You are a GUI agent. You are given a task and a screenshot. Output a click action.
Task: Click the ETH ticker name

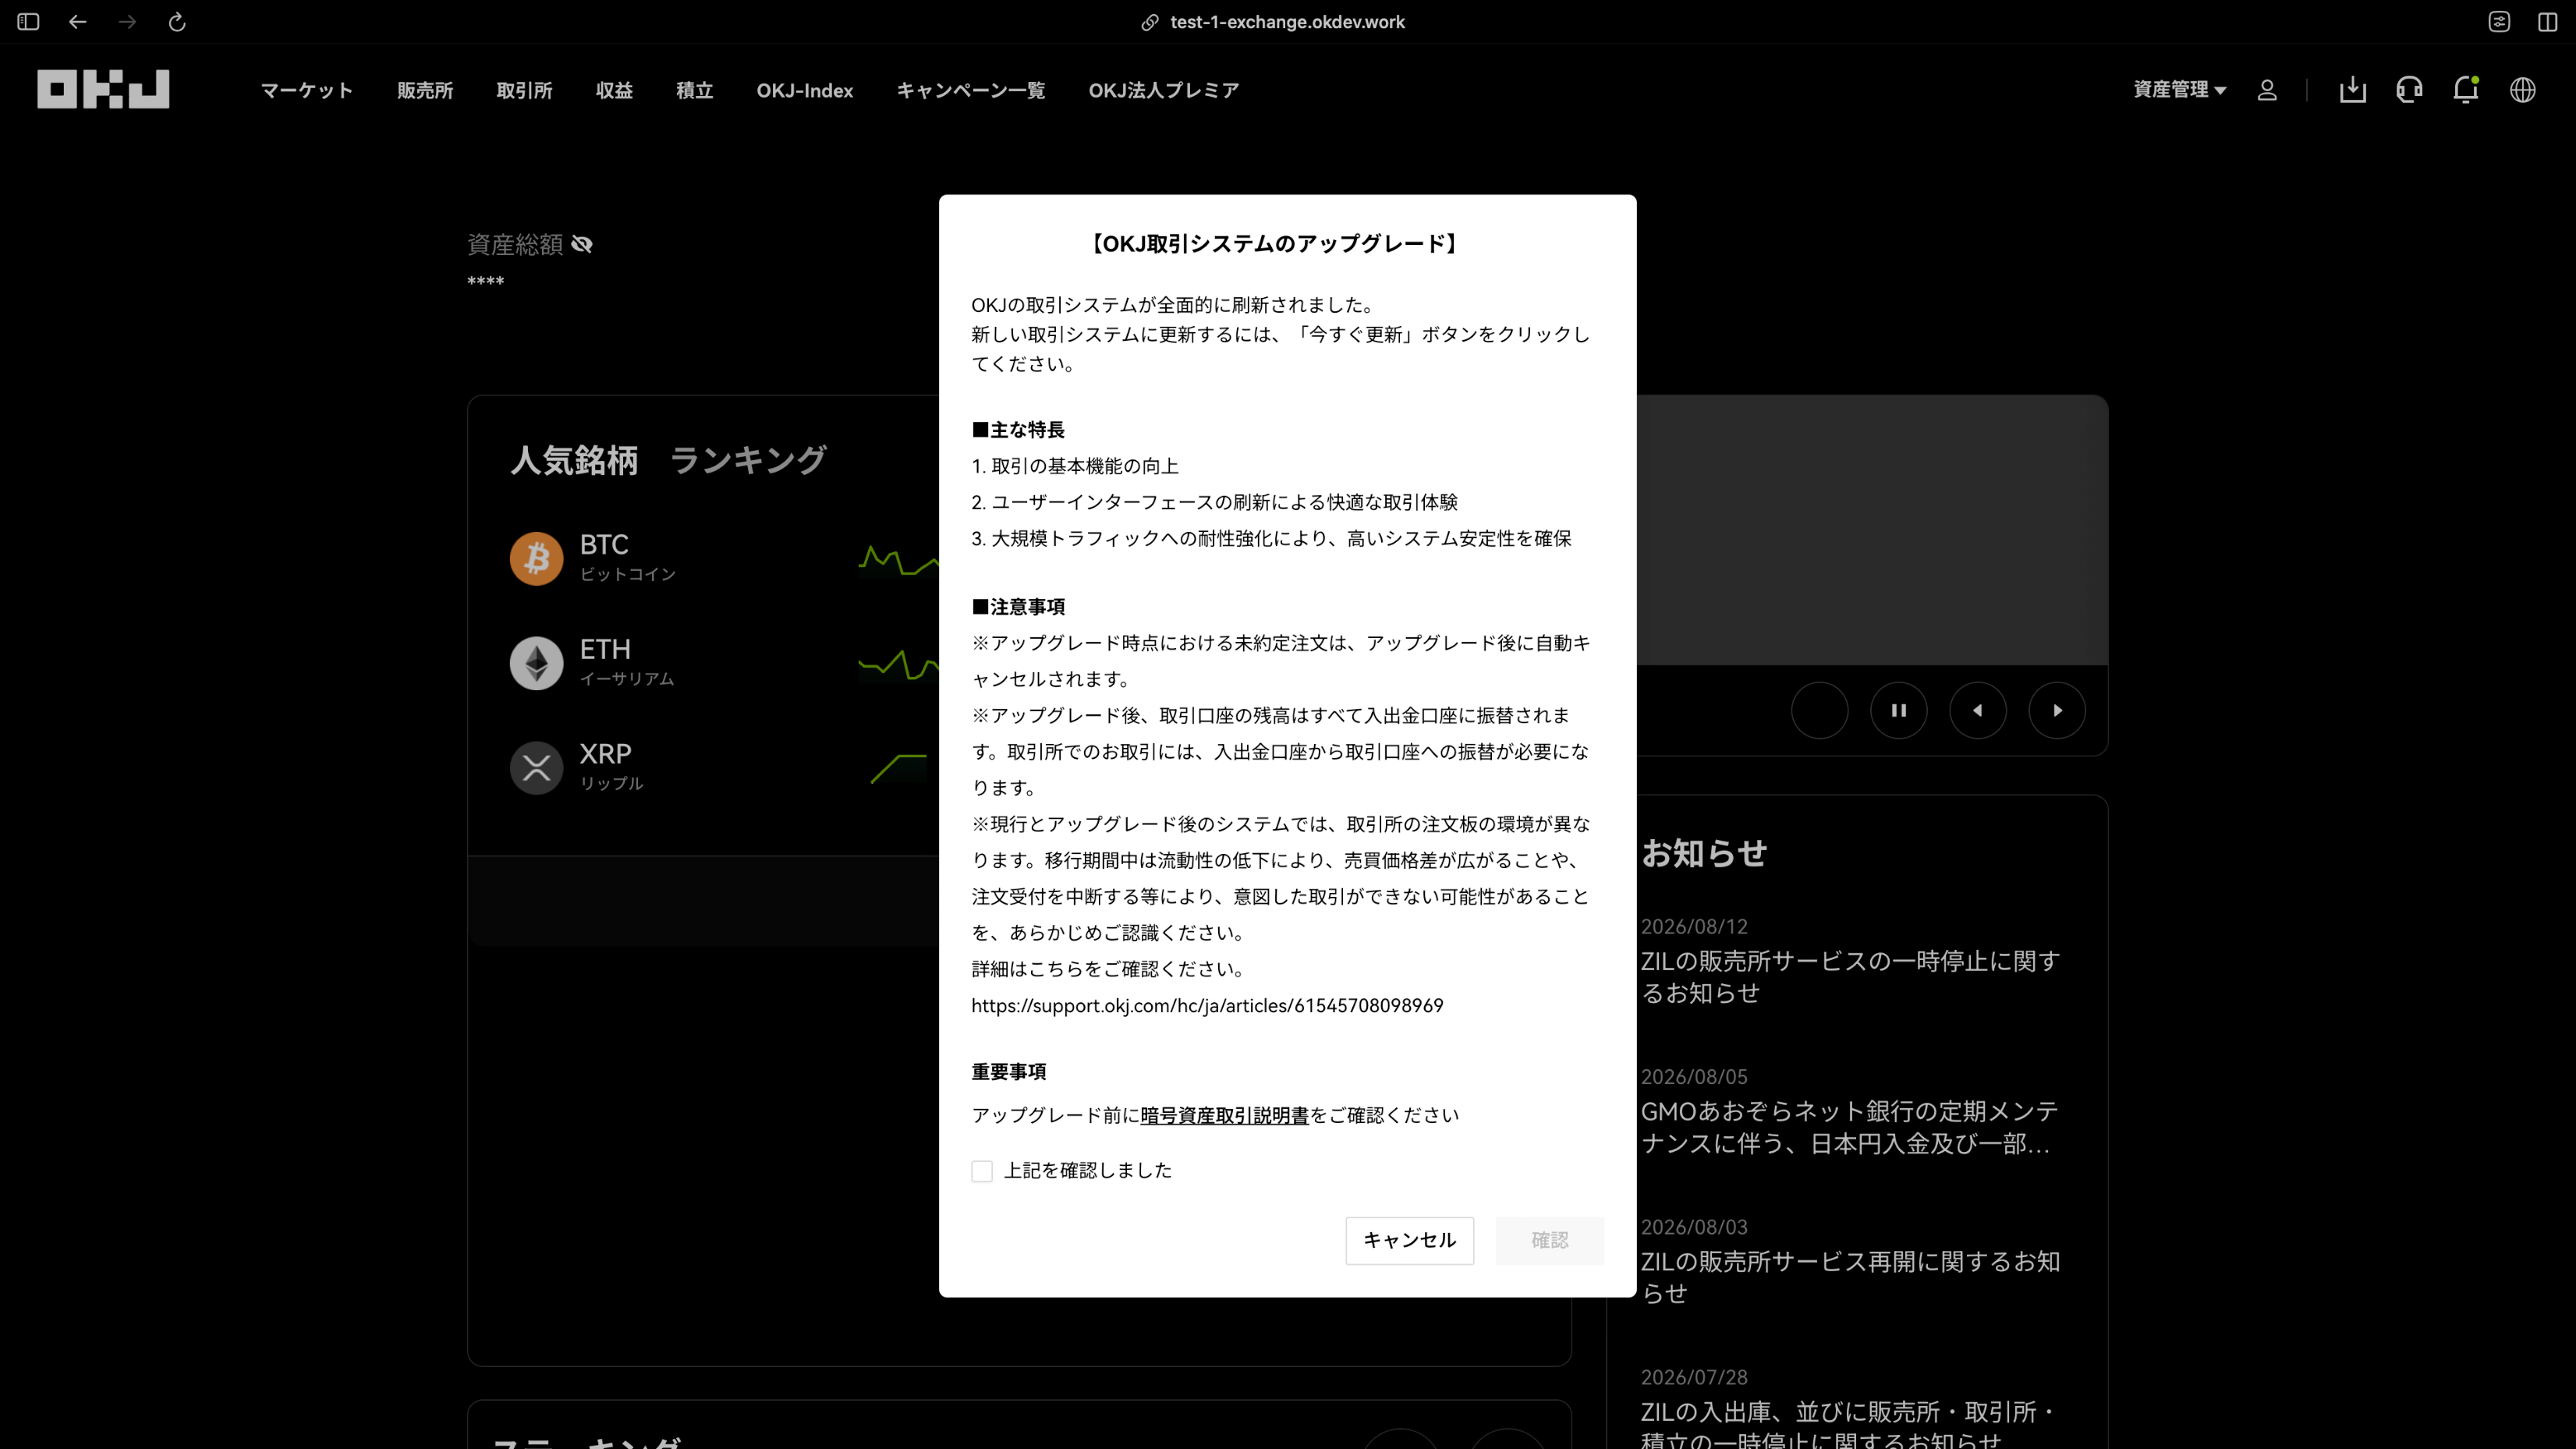pos(605,649)
